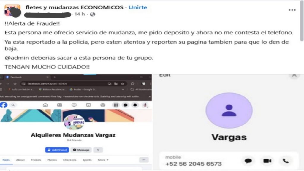The width and height of the screenshot is (304, 171).
Task: Click the page scrollbar on the right edge
Action: tap(302, 21)
